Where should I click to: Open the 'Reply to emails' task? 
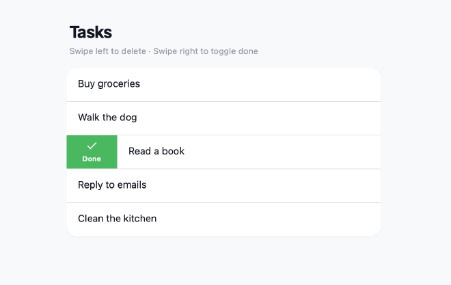223,185
